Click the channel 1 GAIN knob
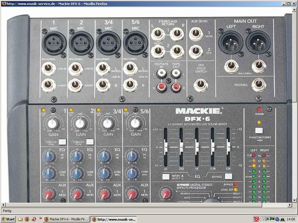 (x=53, y=123)
